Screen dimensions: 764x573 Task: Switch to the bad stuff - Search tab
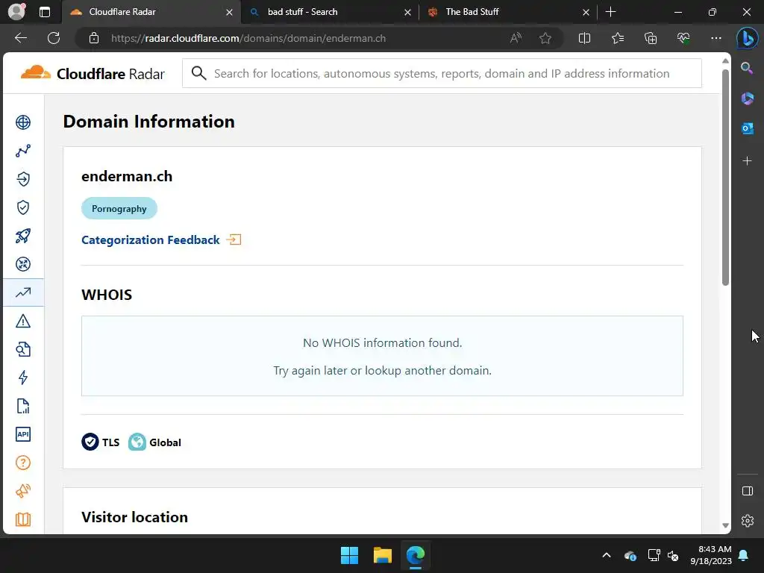329,12
